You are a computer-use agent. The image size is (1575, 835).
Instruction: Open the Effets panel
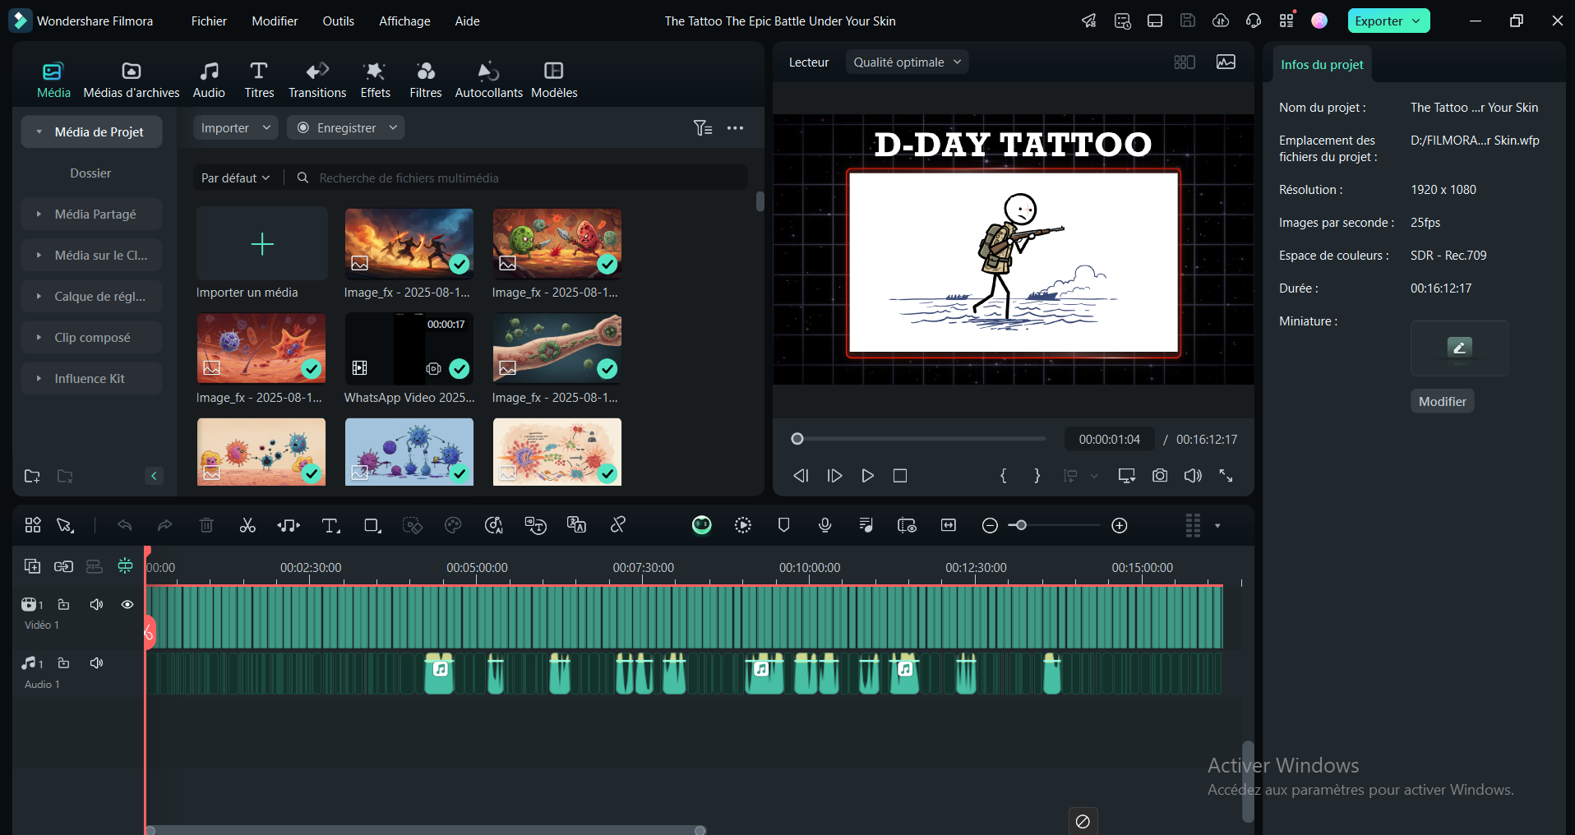click(375, 80)
